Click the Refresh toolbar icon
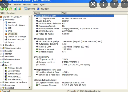128x92 pixels. 15,9
